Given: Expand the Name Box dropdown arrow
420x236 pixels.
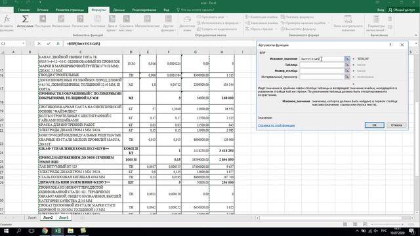Looking at the screenshot, I should tap(24, 43).
